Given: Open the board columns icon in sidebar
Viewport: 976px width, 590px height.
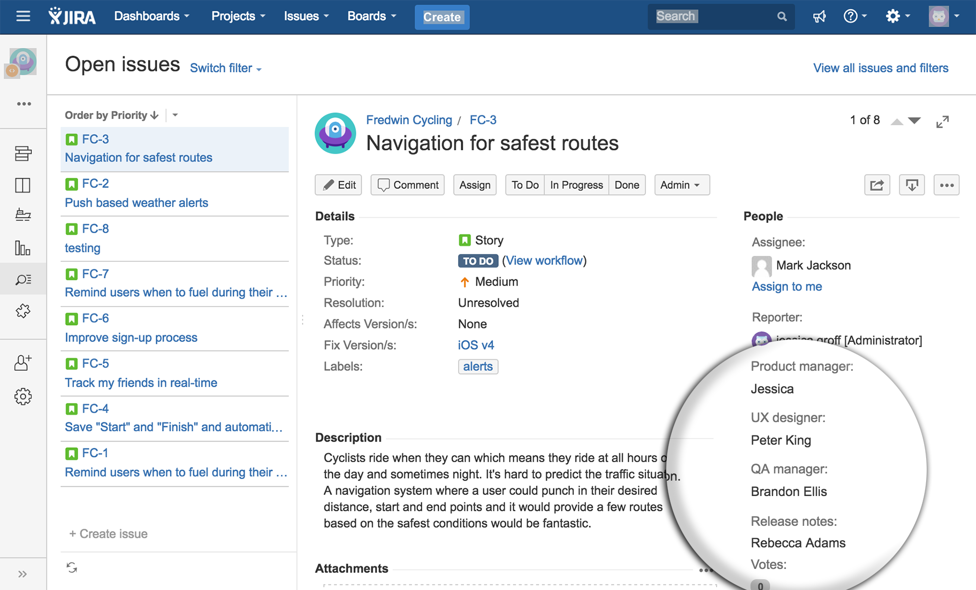Looking at the screenshot, I should 23,185.
